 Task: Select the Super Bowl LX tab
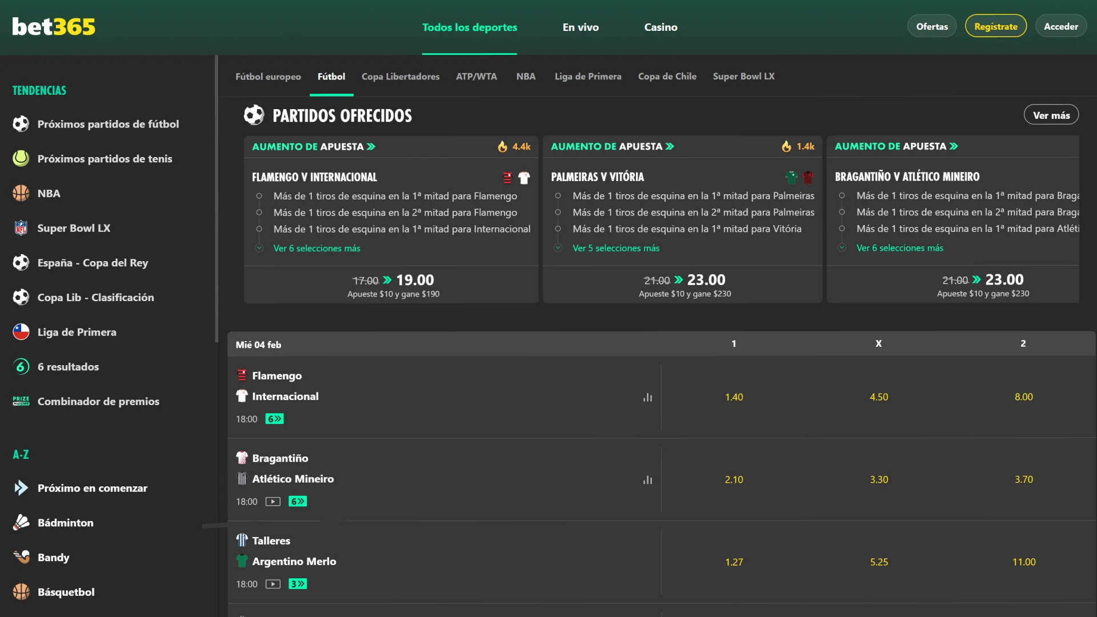click(x=743, y=77)
